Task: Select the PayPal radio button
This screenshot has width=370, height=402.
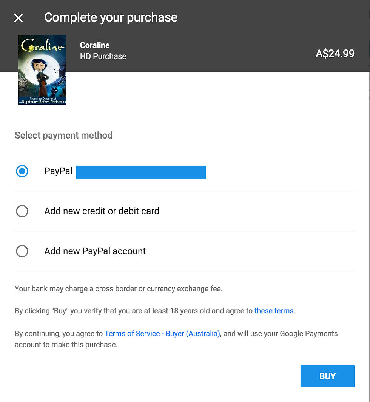Action: pyautogui.click(x=22, y=171)
